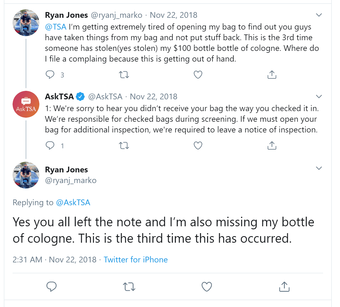Like the main tweet at the bottom

pos(207,286)
